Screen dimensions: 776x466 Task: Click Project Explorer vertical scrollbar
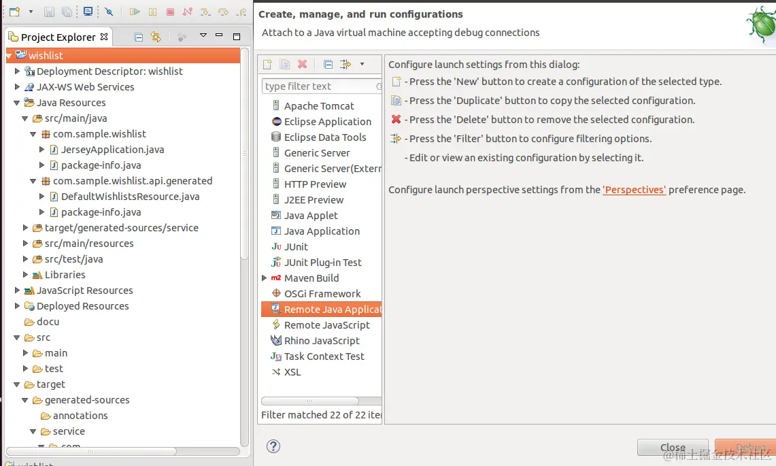(x=244, y=154)
